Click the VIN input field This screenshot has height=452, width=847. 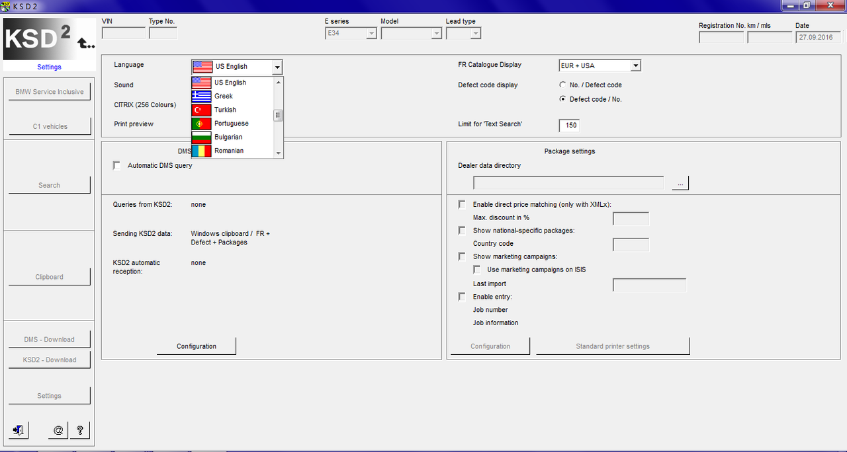(124, 33)
